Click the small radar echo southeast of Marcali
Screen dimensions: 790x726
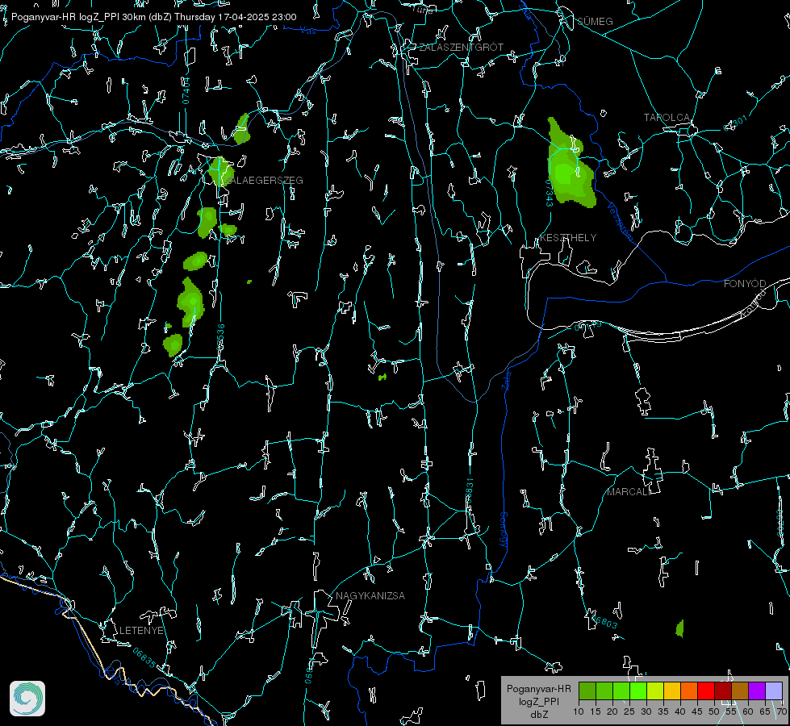[680, 628]
